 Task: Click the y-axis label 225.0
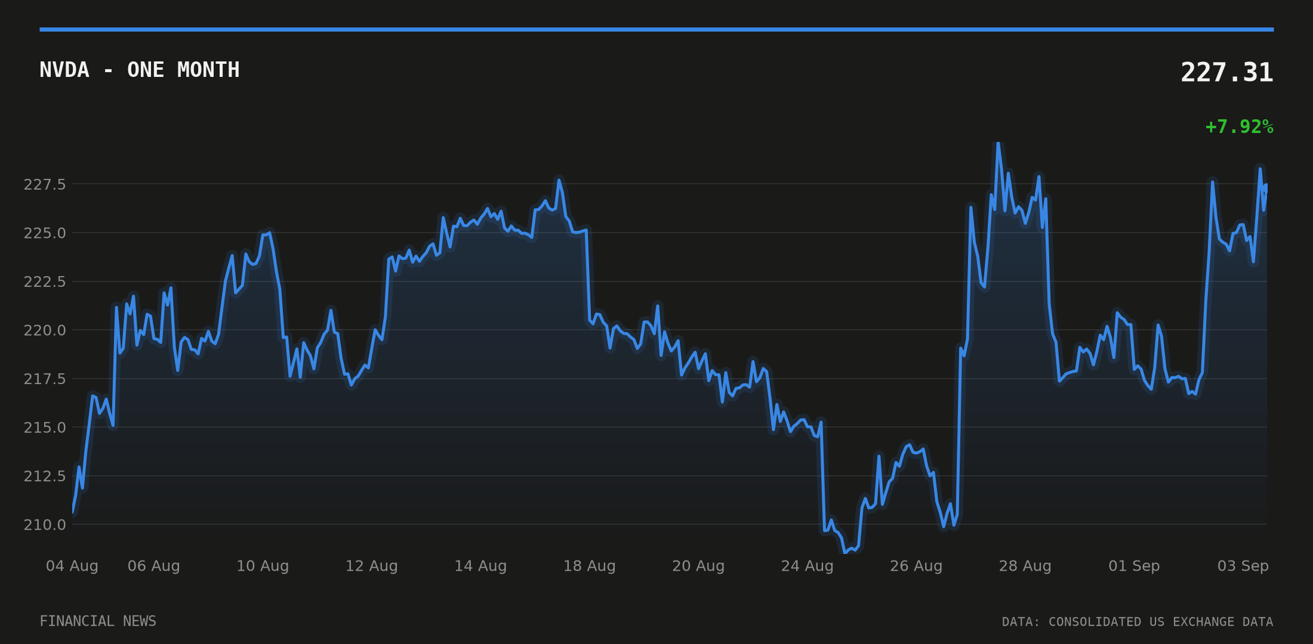click(45, 233)
